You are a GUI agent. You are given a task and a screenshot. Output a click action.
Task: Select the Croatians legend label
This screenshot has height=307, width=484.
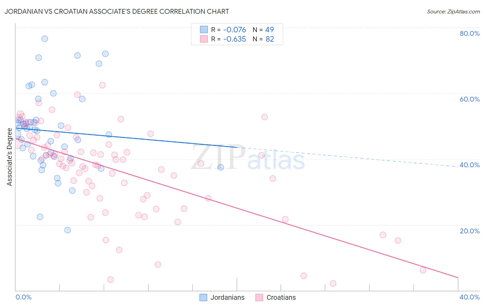[281, 297]
